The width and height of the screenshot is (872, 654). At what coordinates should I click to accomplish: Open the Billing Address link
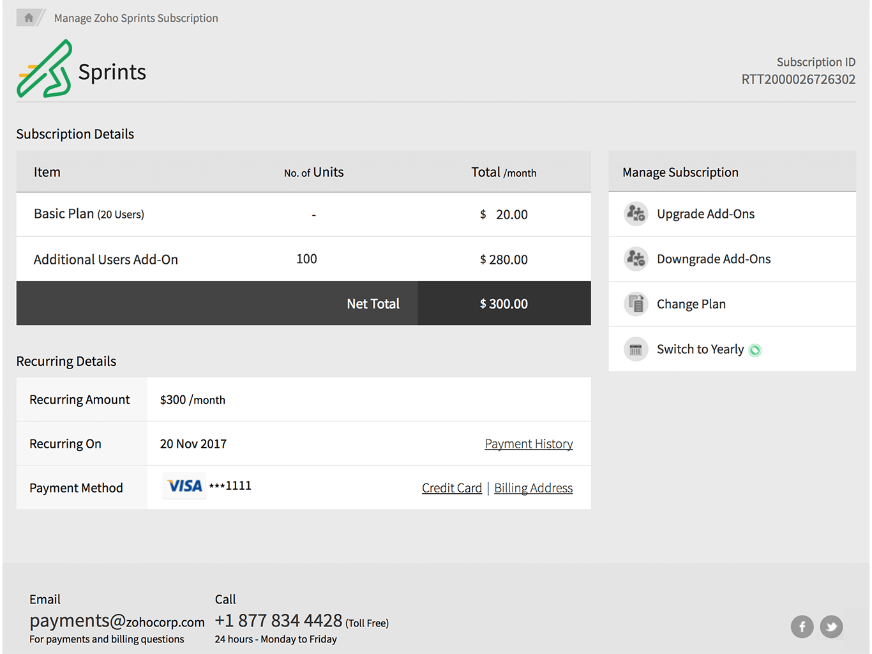click(533, 488)
